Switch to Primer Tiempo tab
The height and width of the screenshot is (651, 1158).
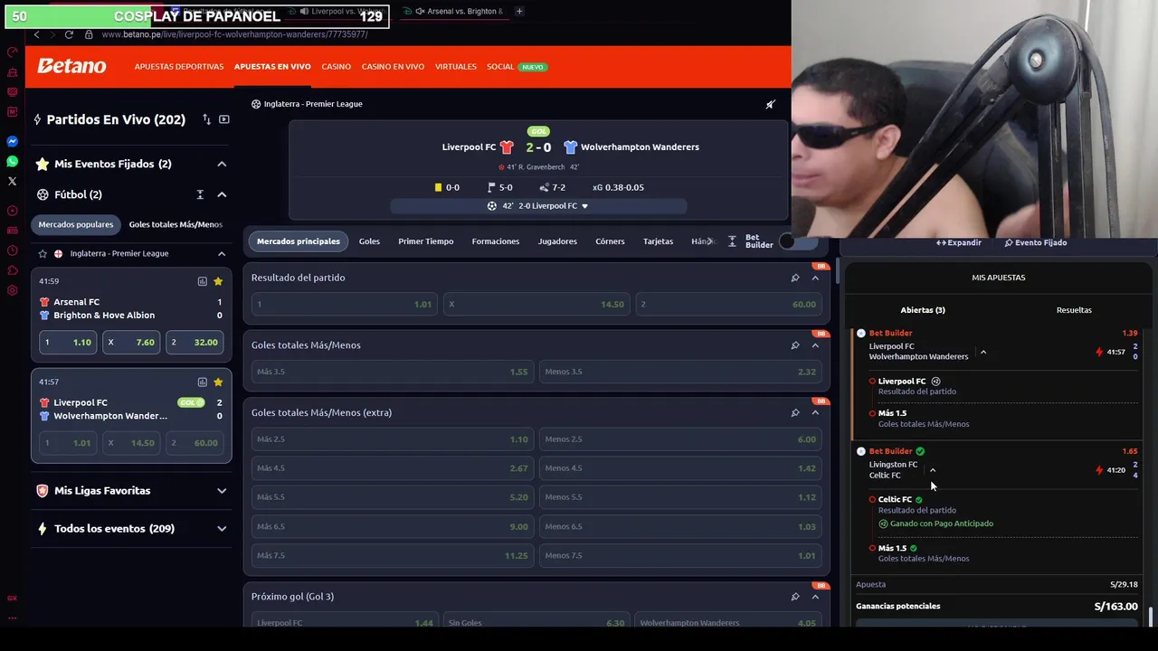click(x=425, y=241)
